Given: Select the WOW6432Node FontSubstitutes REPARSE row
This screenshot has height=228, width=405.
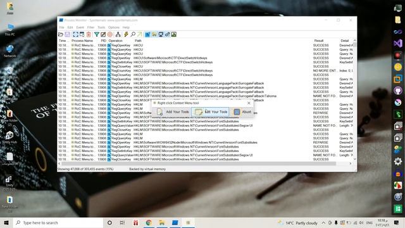Looking at the screenshot, I should [205, 142].
